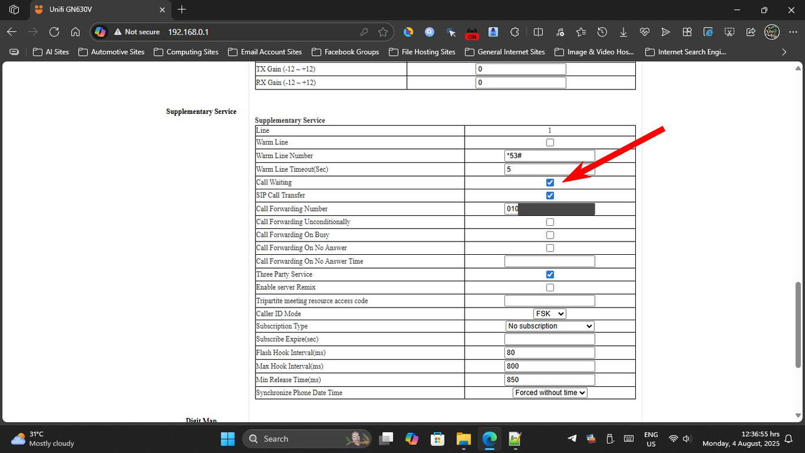Open Facebook Groups bookmark folder
Viewport: 805px width, 453px height.
tap(345, 52)
